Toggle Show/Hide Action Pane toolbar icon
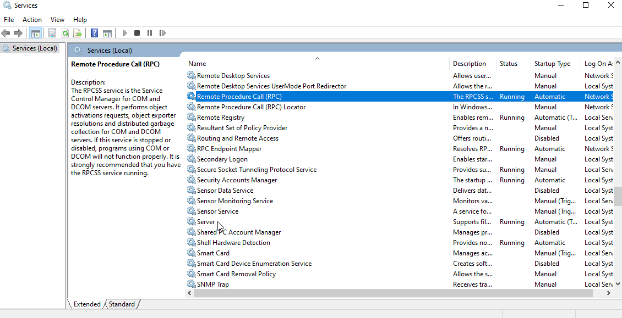Image resolution: width=622 pixels, height=318 pixels. pos(107,34)
